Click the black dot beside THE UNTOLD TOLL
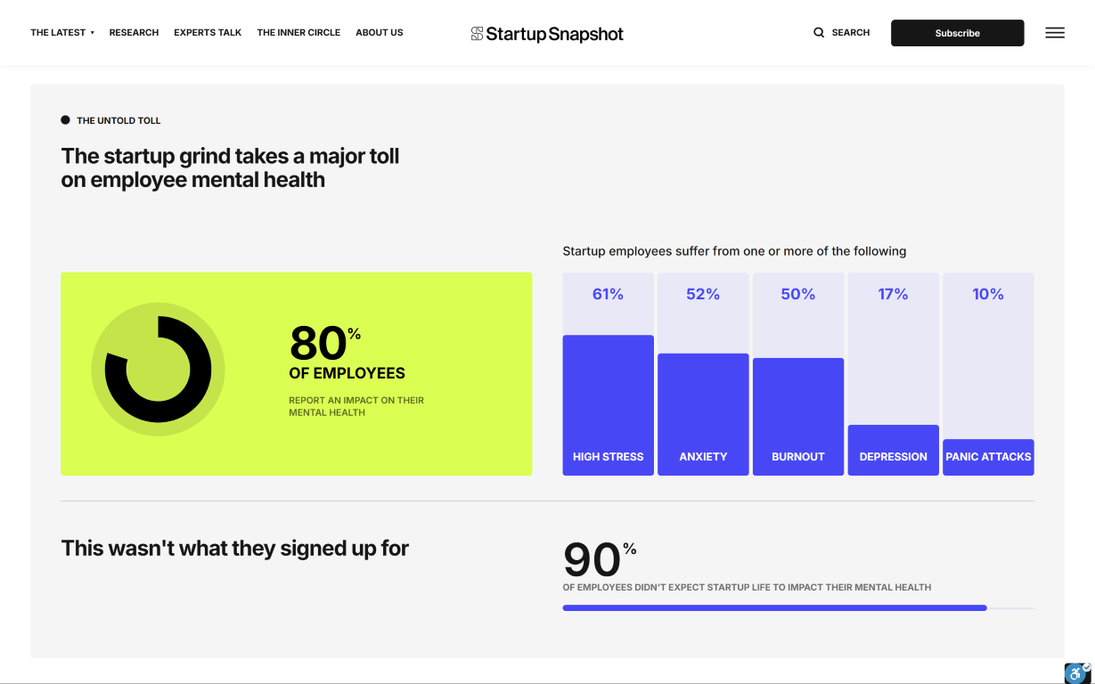 64,118
